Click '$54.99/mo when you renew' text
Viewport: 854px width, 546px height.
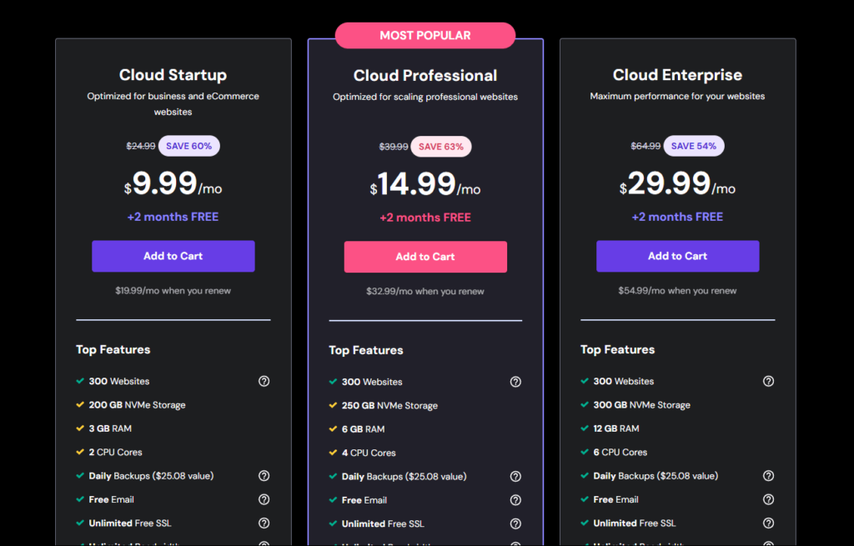tap(677, 291)
